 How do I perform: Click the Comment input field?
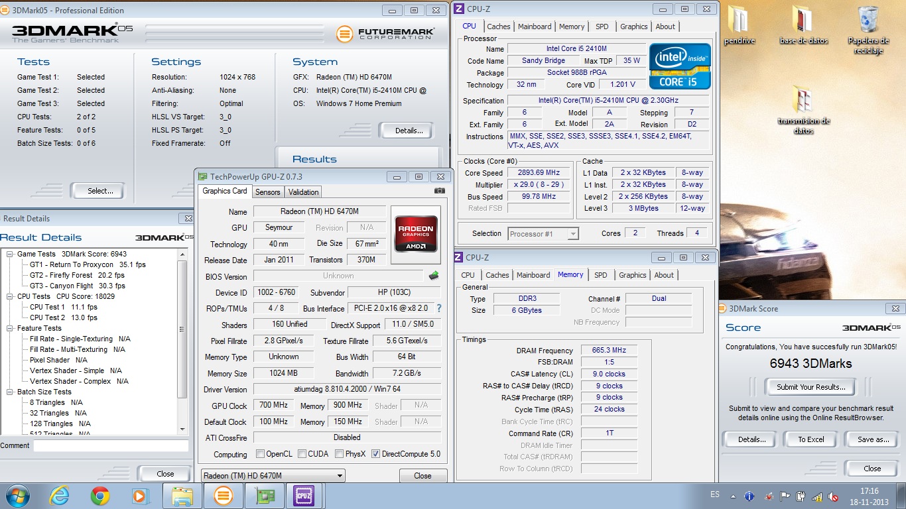[x=111, y=445]
